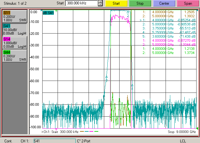
Task: Select the blue Center button
Action: (164, 3)
